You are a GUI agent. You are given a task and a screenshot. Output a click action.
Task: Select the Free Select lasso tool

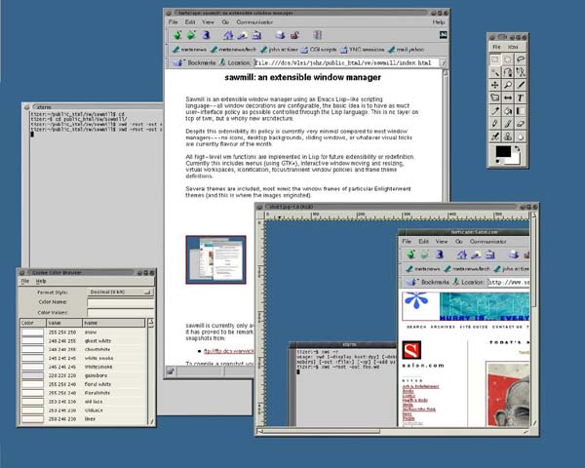[x=521, y=59]
